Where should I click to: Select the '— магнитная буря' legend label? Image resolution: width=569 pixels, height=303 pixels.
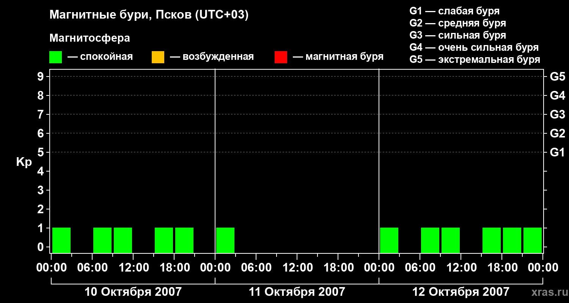click(x=338, y=57)
